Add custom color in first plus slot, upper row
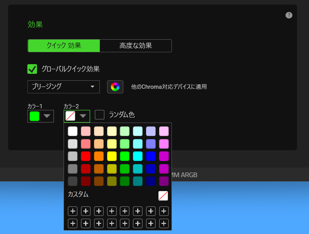Image resolution: width=309 pixels, height=234 pixels. click(x=72, y=211)
